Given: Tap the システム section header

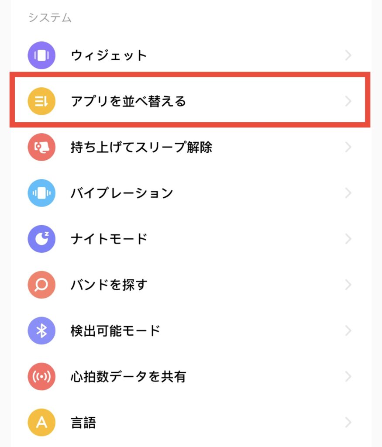Looking at the screenshot, I should click(x=50, y=17).
